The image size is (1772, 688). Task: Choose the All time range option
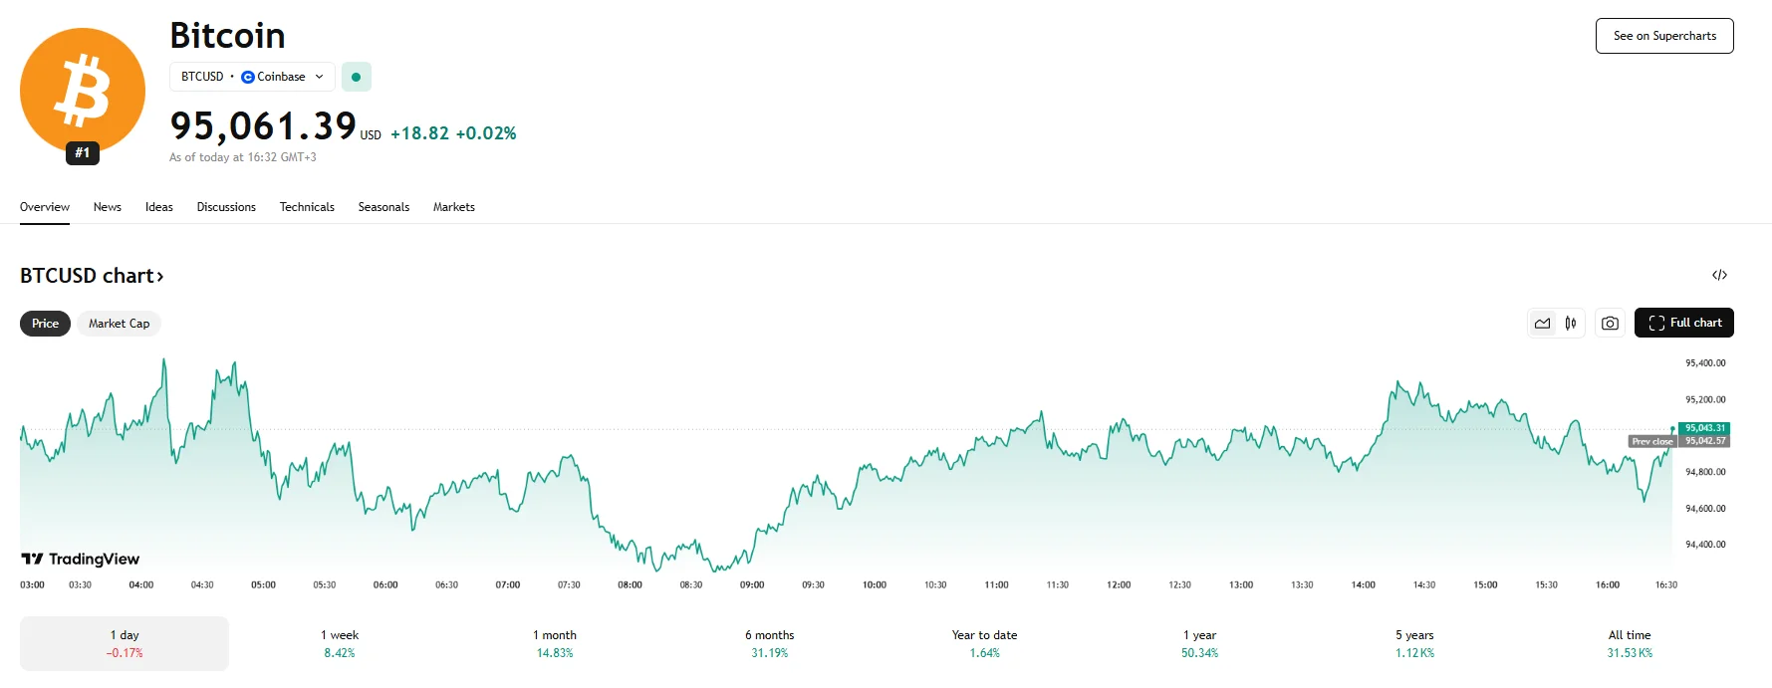tap(1630, 643)
